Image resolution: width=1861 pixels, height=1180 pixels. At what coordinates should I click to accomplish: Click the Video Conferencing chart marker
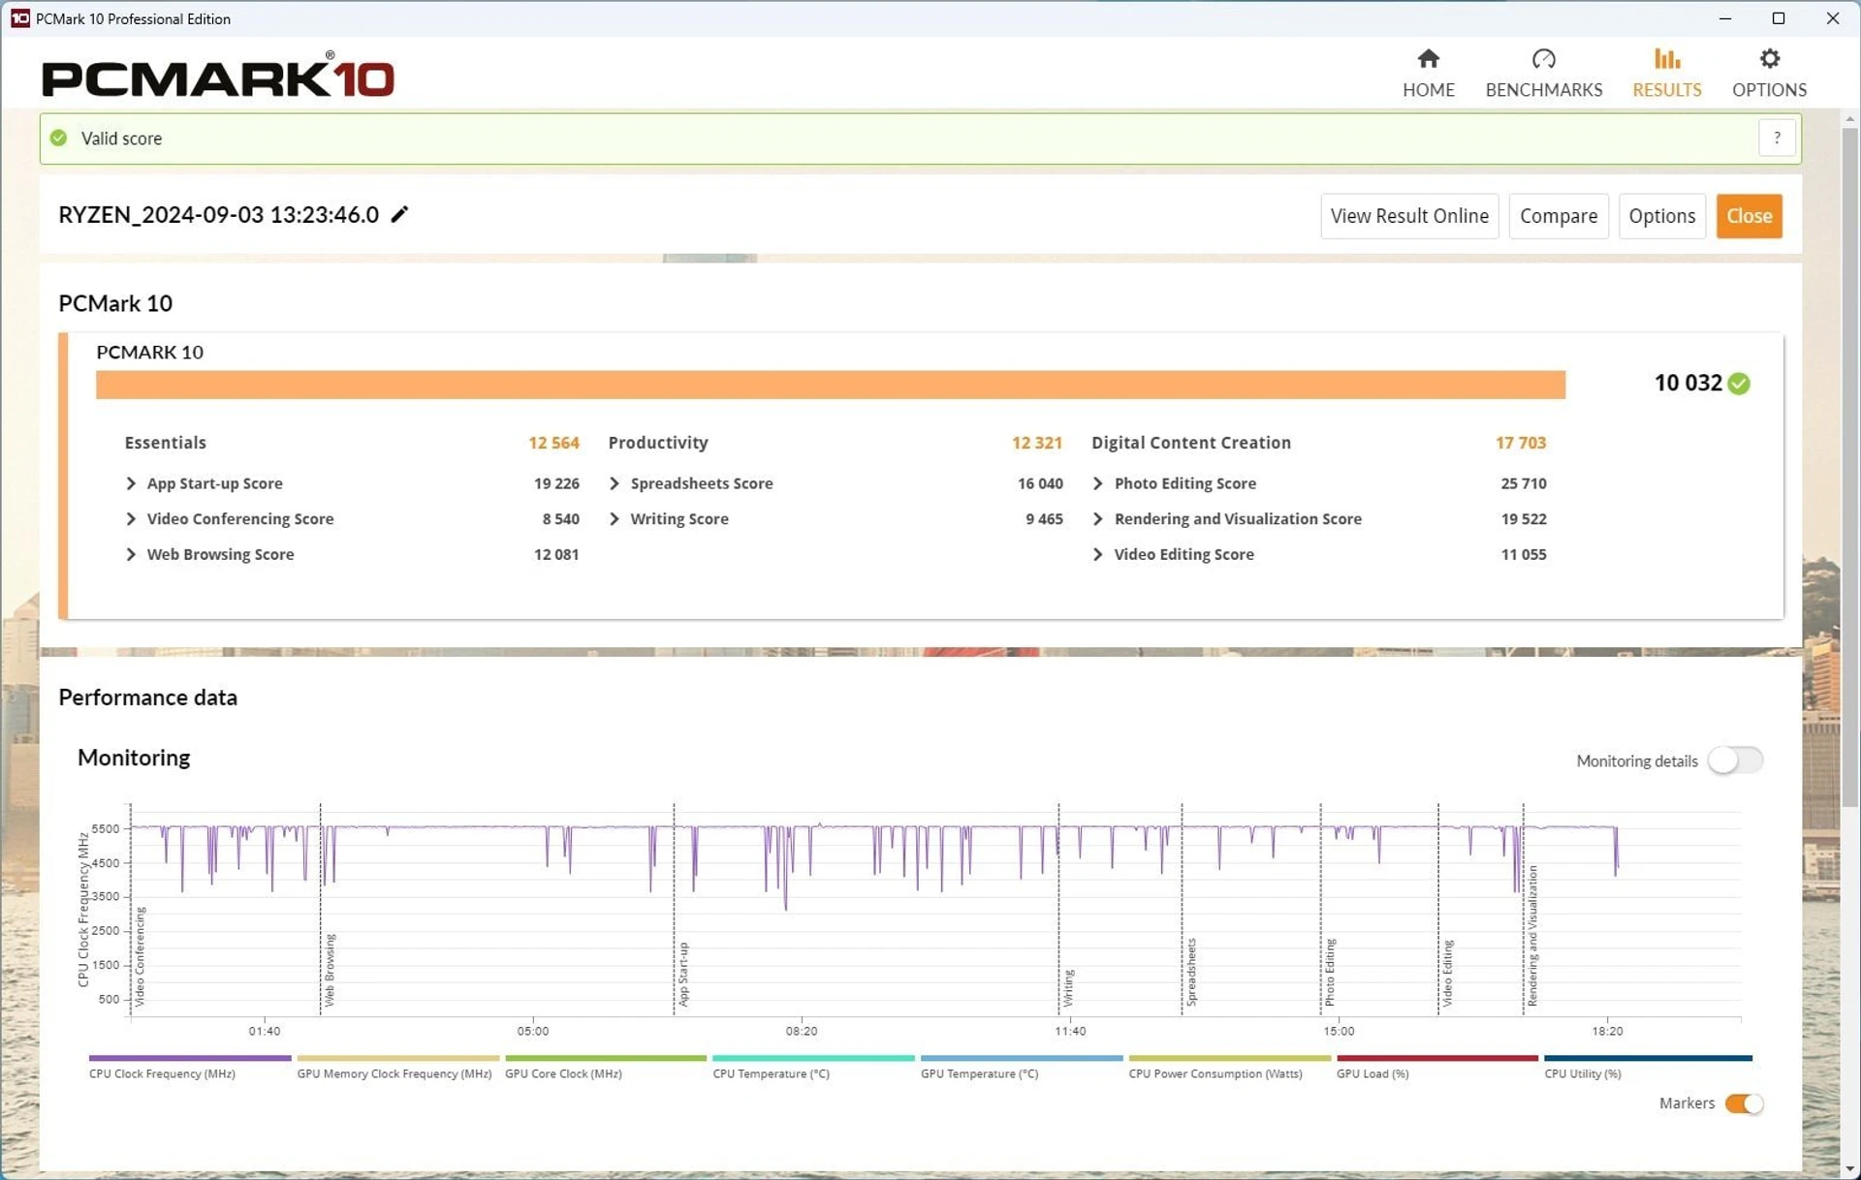(x=140, y=956)
